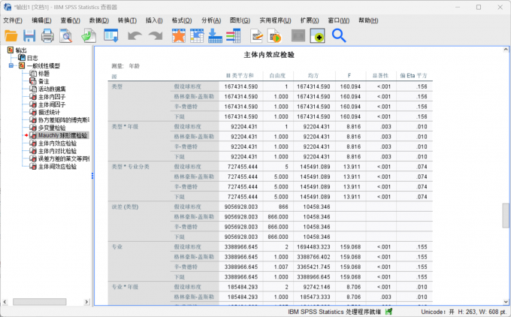Click the 均方 column header
The width and height of the screenshot is (511, 317).
pos(313,76)
